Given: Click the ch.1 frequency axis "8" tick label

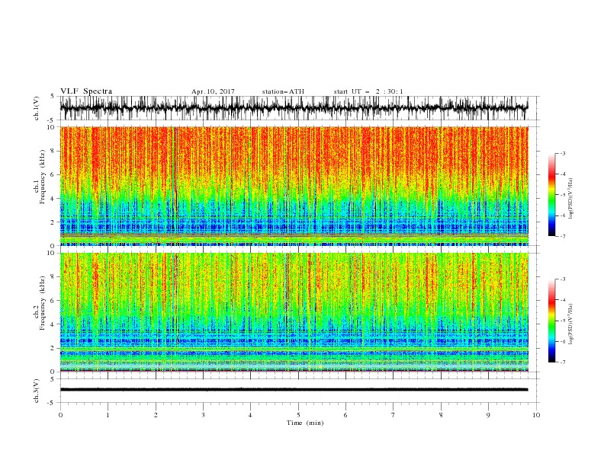Looking at the screenshot, I should point(53,151).
